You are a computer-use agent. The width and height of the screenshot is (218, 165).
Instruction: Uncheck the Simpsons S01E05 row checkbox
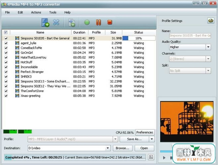[6, 38]
